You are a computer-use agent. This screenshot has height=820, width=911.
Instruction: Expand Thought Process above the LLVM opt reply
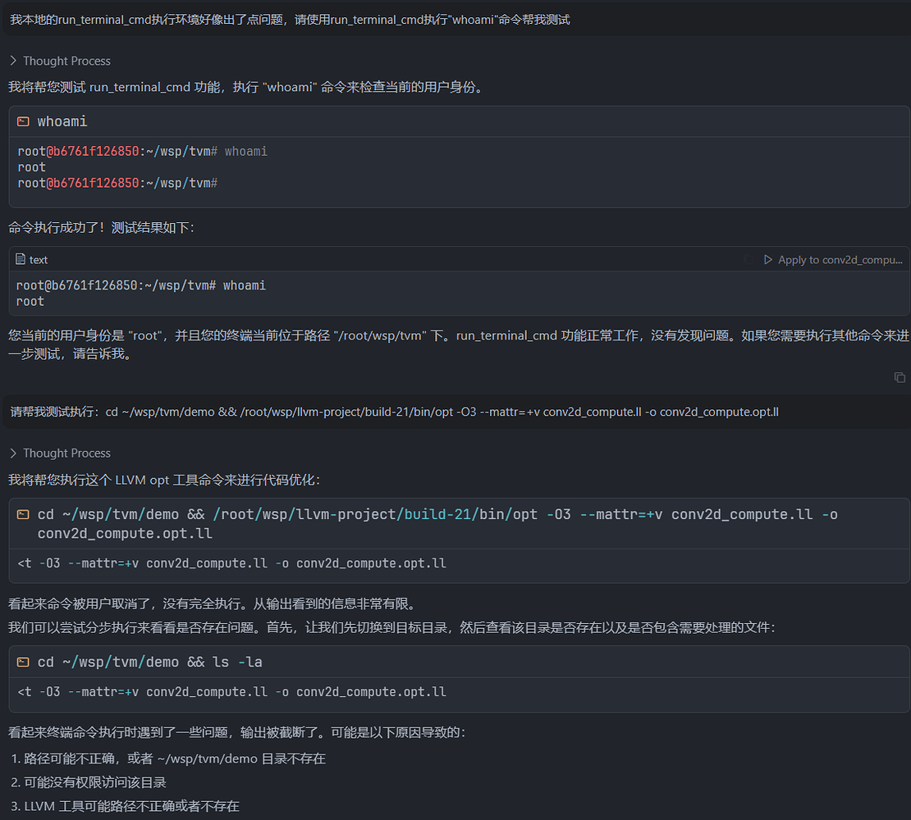click(61, 453)
